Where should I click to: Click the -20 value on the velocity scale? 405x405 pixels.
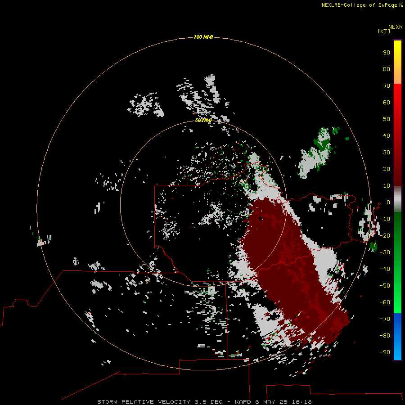385,236
